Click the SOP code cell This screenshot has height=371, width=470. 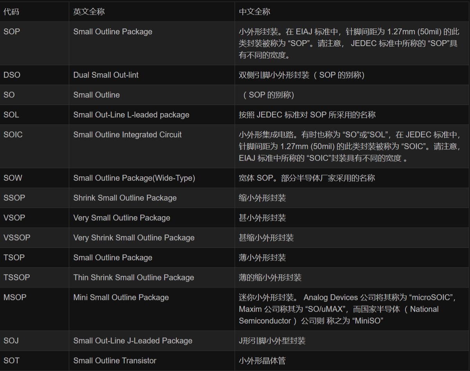[11, 32]
